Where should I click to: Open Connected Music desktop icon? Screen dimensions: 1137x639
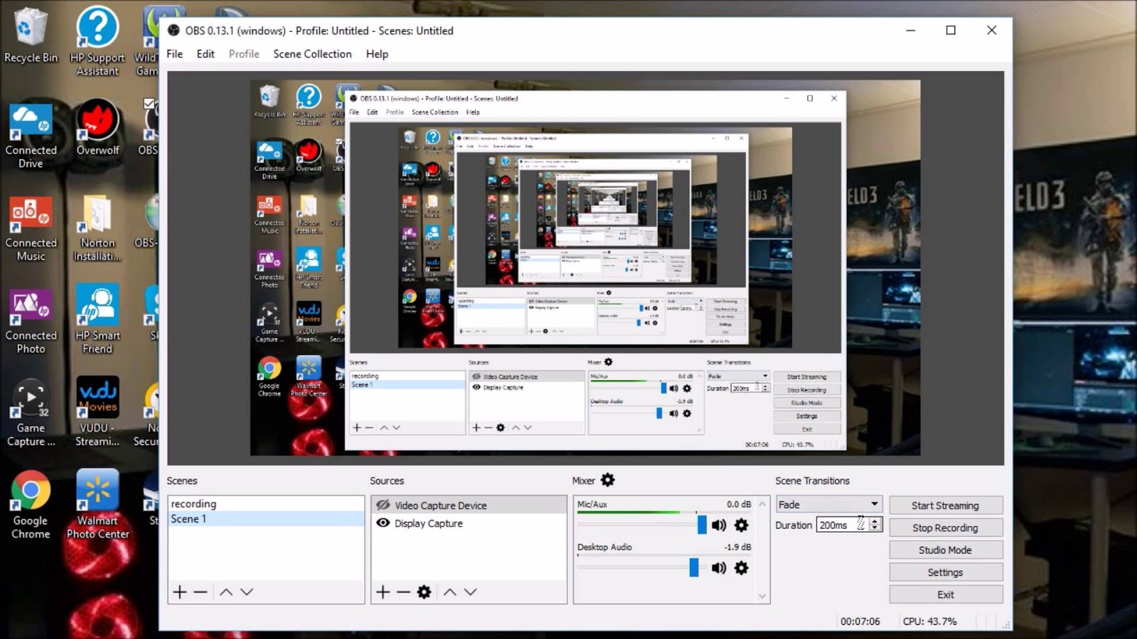tap(31, 229)
